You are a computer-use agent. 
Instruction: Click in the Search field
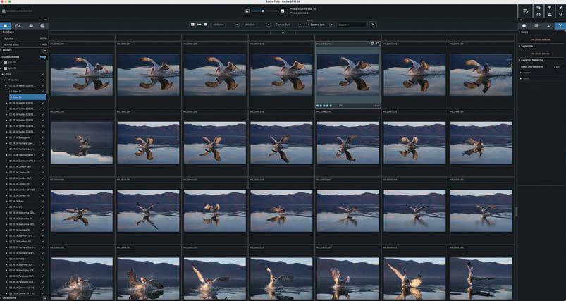pyautogui.click(x=350, y=25)
